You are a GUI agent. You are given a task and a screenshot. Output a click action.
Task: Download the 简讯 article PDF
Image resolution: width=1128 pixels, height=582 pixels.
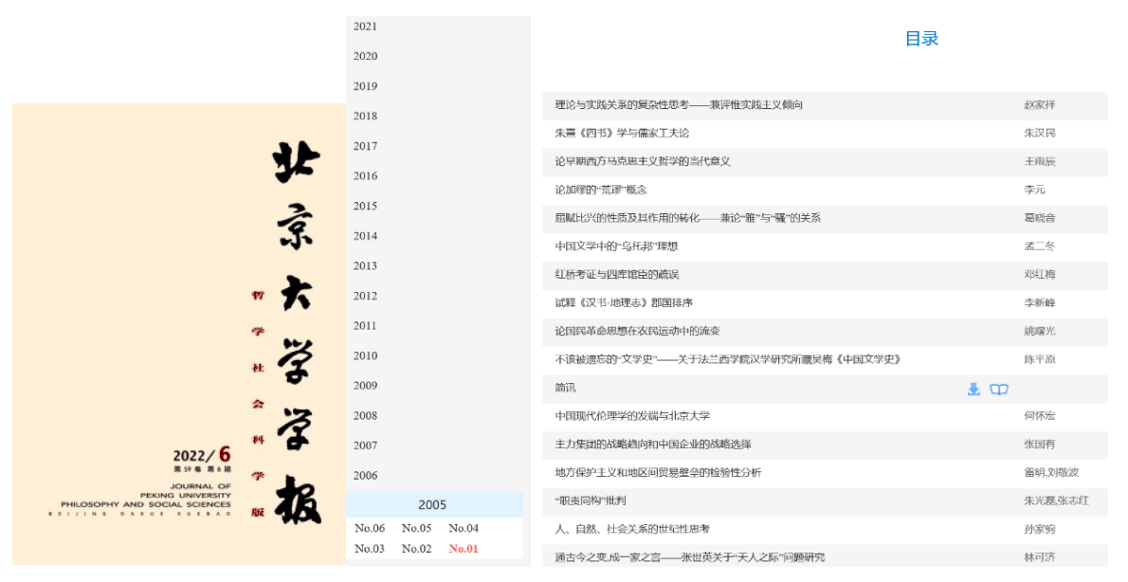coord(973,388)
